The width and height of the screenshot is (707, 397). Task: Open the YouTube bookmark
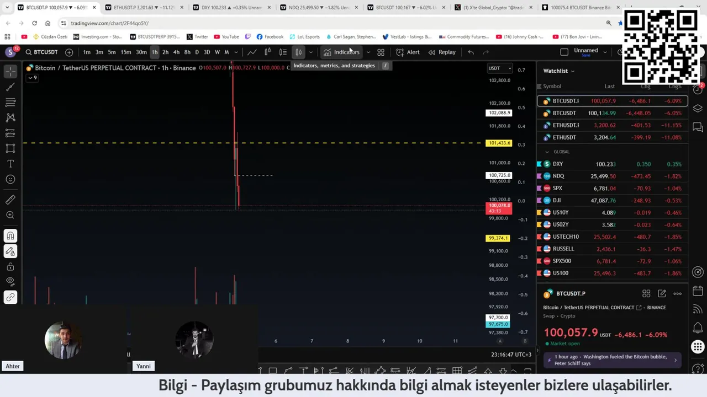click(226, 36)
